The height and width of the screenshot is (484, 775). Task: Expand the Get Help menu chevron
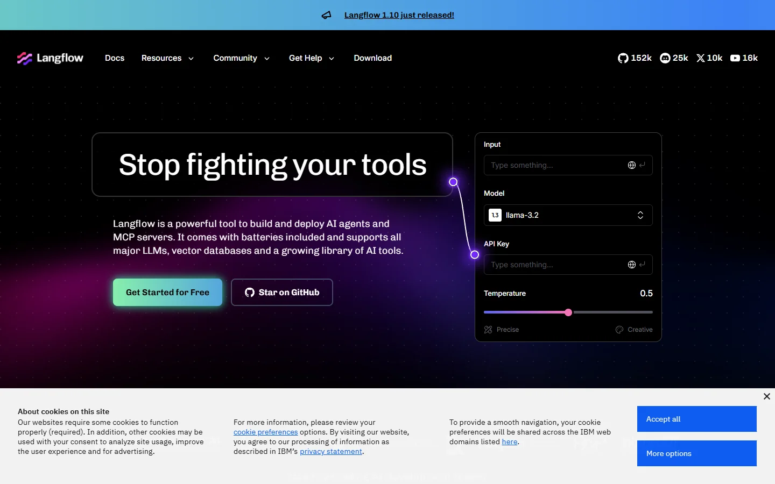coord(332,59)
